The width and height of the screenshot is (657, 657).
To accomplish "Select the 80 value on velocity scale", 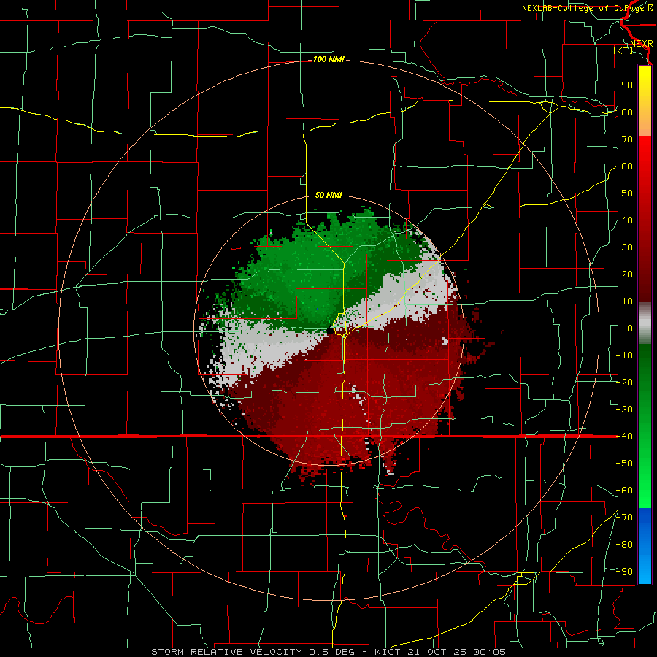I will click(x=627, y=112).
